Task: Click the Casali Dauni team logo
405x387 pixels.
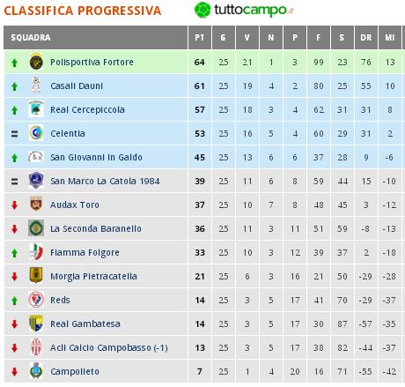Action: tap(36, 86)
